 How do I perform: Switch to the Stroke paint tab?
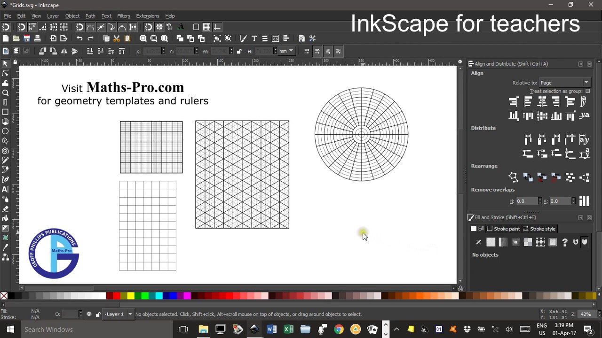[x=503, y=229]
